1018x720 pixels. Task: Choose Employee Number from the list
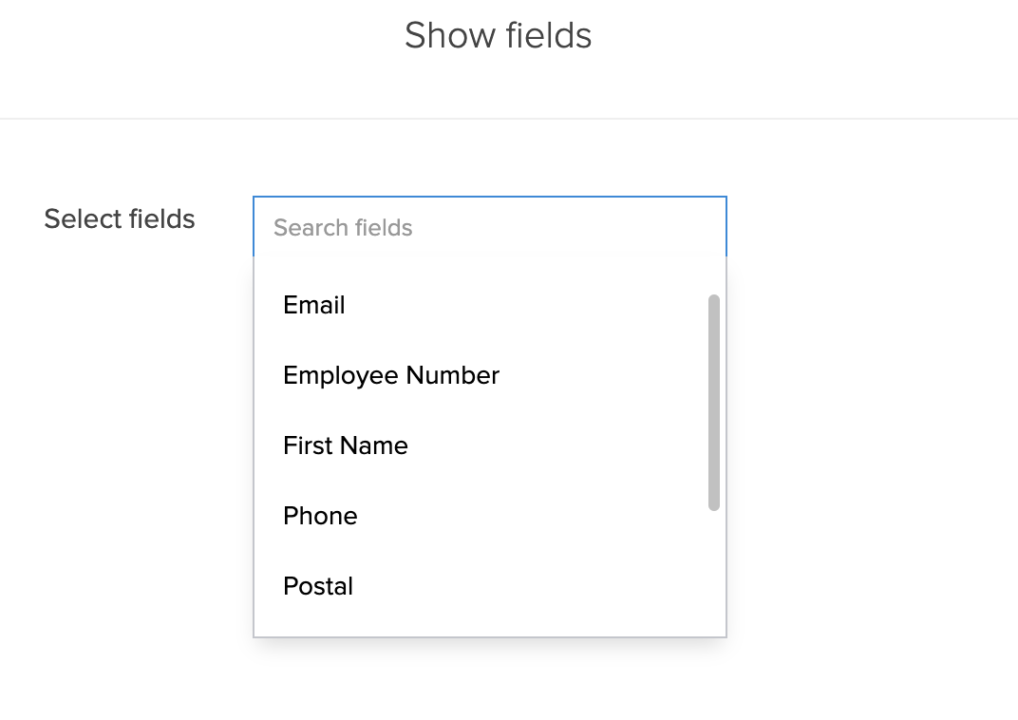[391, 375]
